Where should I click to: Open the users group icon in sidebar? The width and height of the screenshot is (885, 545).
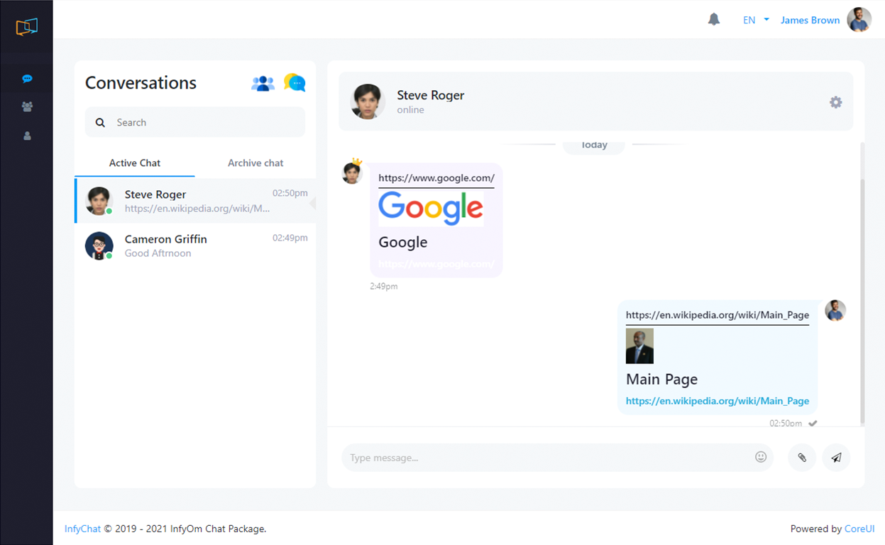[27, 106]
